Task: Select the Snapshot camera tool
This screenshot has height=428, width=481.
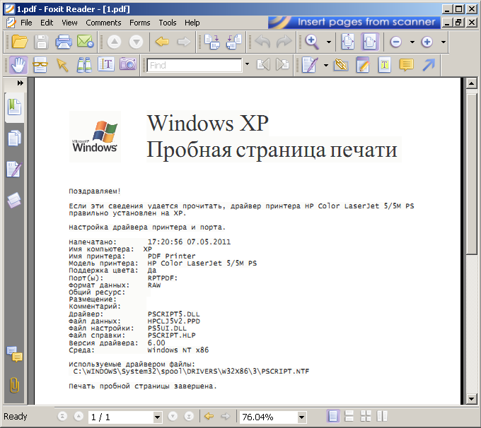Action: pos(127,64)
